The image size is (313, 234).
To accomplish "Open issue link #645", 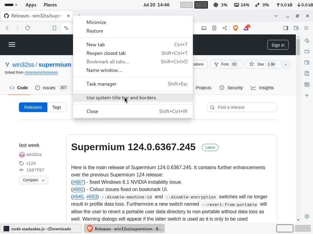I will (x=78, y=197).
